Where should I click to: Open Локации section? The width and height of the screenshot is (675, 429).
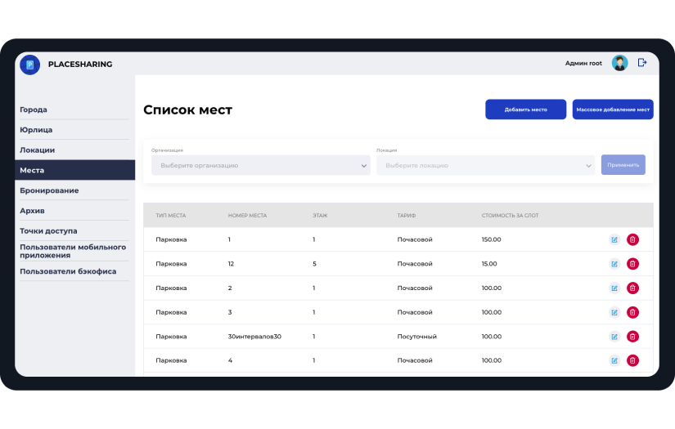click(37, 150)
